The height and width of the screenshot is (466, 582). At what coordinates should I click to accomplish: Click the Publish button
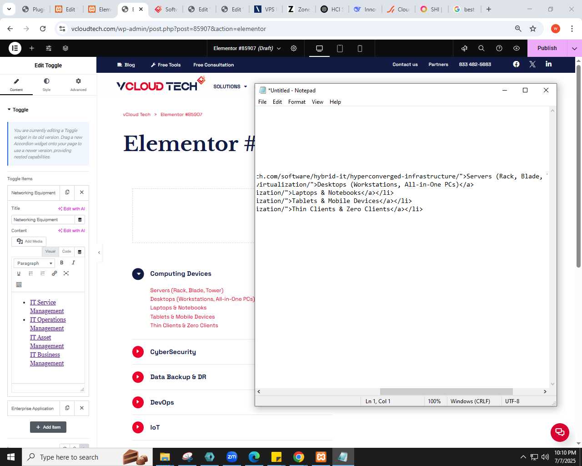pyautogui.click(x=547, y=48)
